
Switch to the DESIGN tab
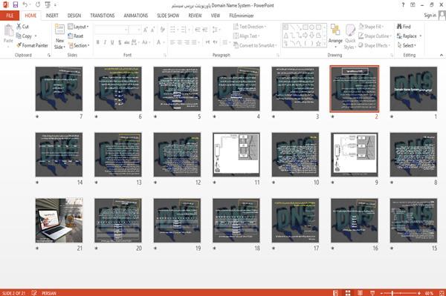(74, 16)
